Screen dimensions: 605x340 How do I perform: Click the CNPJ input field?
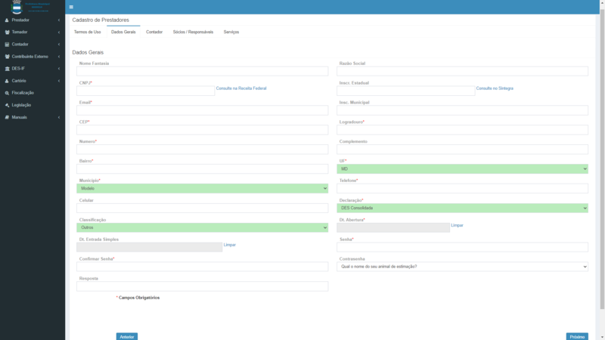click(145, 91)
